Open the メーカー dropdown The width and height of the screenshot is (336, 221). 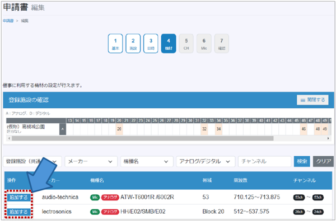coord(91,161)
